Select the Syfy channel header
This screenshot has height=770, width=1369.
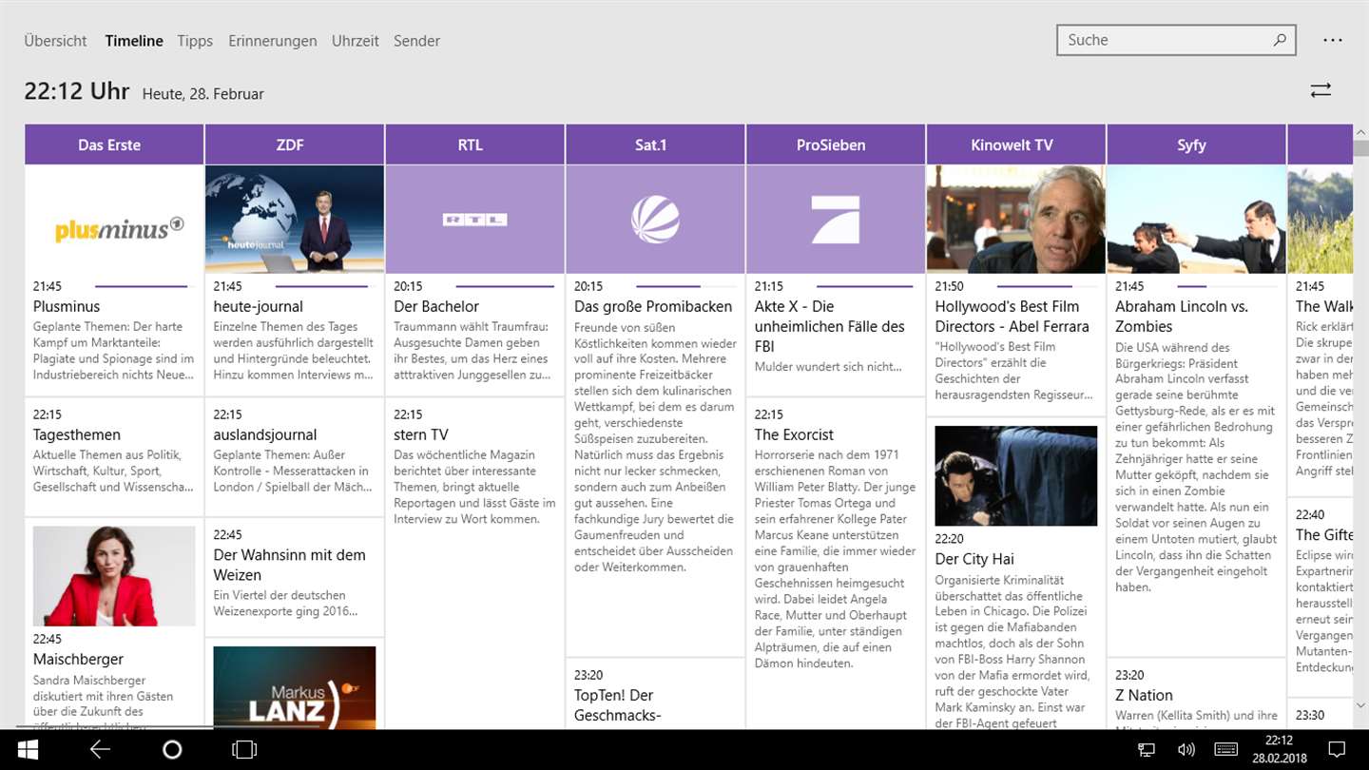pos(1196,144)
